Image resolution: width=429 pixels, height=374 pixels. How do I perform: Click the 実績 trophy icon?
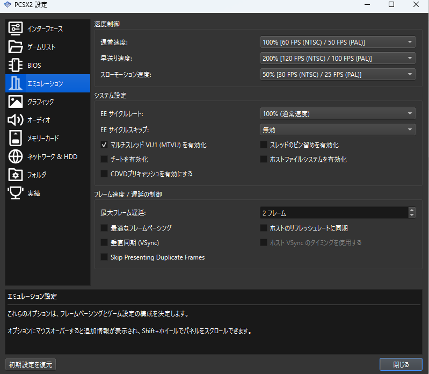coord(16,193)
